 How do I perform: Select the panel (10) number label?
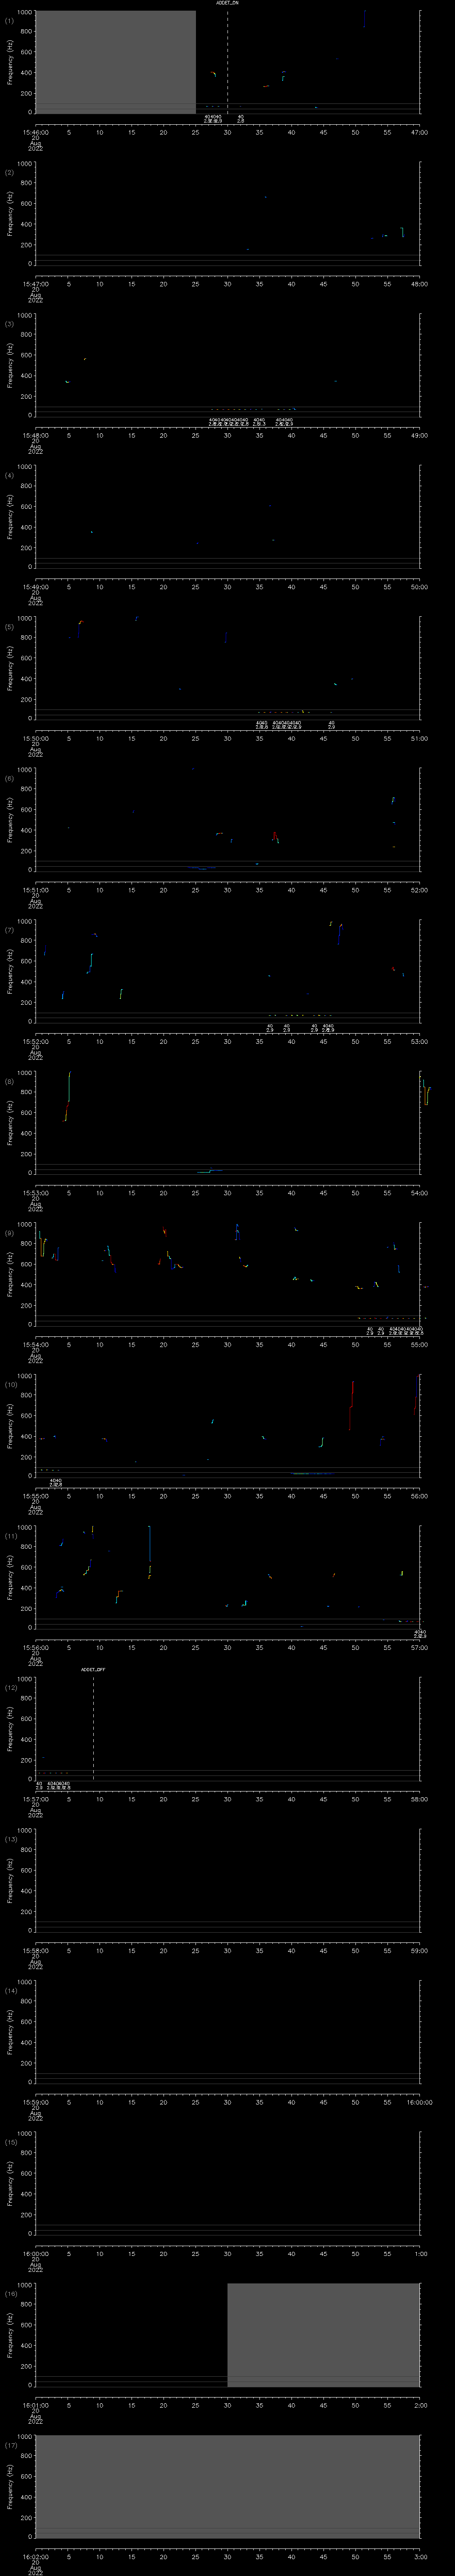[10, 1384]
